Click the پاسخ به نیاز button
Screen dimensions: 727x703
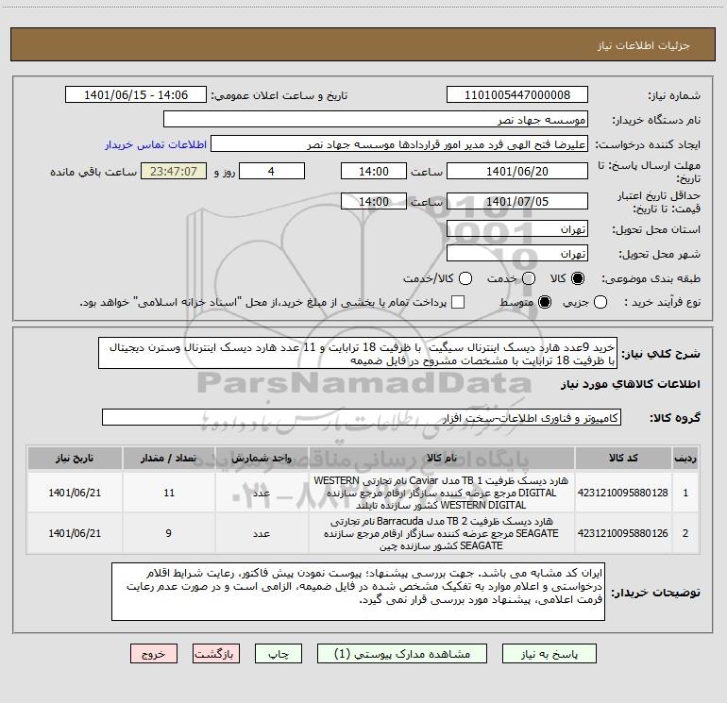coord(549,653)
